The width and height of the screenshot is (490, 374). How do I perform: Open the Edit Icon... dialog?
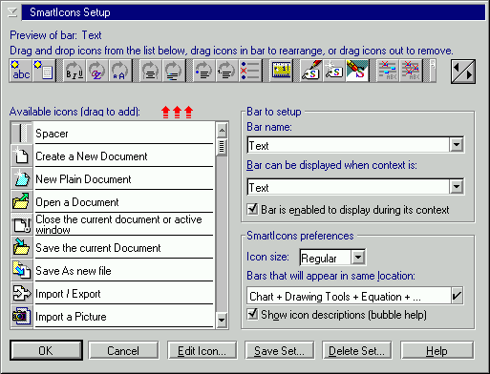pos(202,350)
